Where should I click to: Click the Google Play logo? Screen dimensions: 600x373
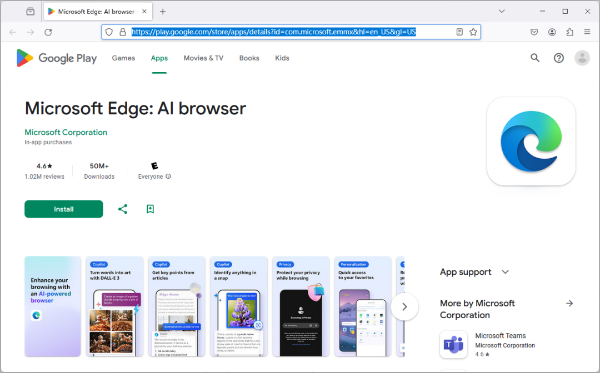pyautogui.click(x=57, y=58)
